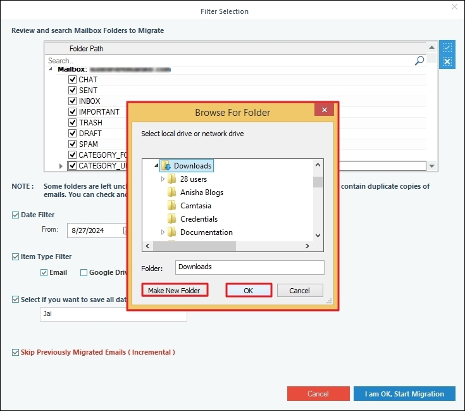Collapse the Mailbox tree node
Screen dimensions: 465x411
(51, 69)
